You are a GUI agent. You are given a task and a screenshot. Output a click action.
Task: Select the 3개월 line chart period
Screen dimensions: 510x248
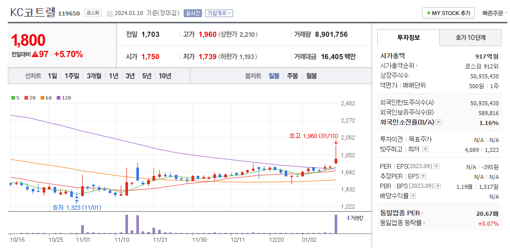[94, 76]
